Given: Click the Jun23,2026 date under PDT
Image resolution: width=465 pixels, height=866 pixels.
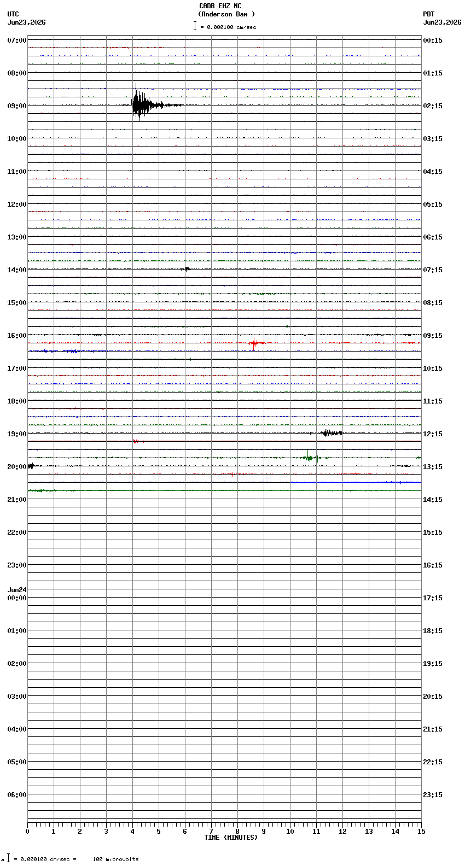Looking at the screenshot, I should tap(442, 22).
